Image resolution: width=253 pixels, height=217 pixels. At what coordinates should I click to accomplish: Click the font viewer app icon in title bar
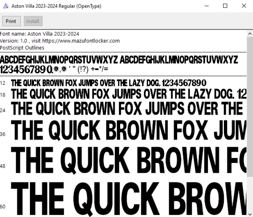pyautogui.click(x=6, y=6)
